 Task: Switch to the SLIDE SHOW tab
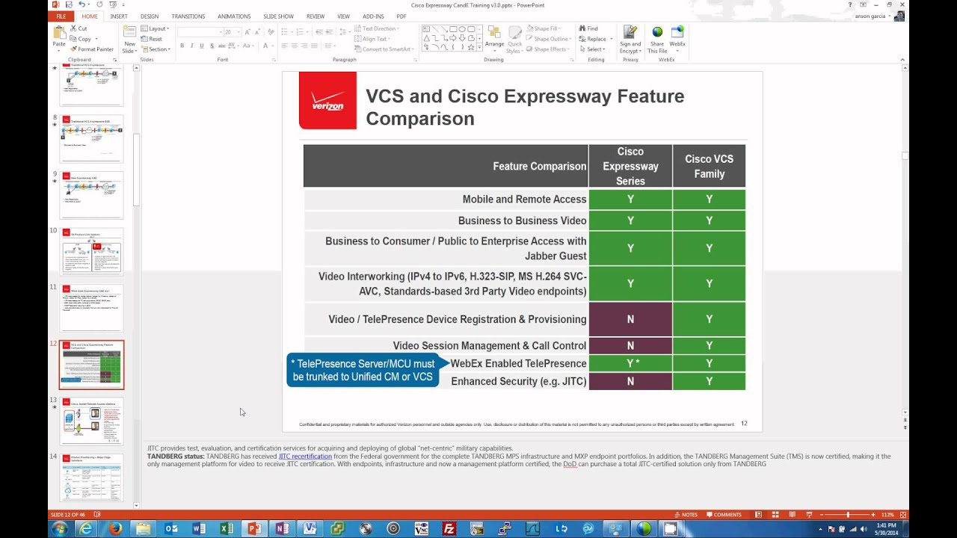(x=278, y=16)
